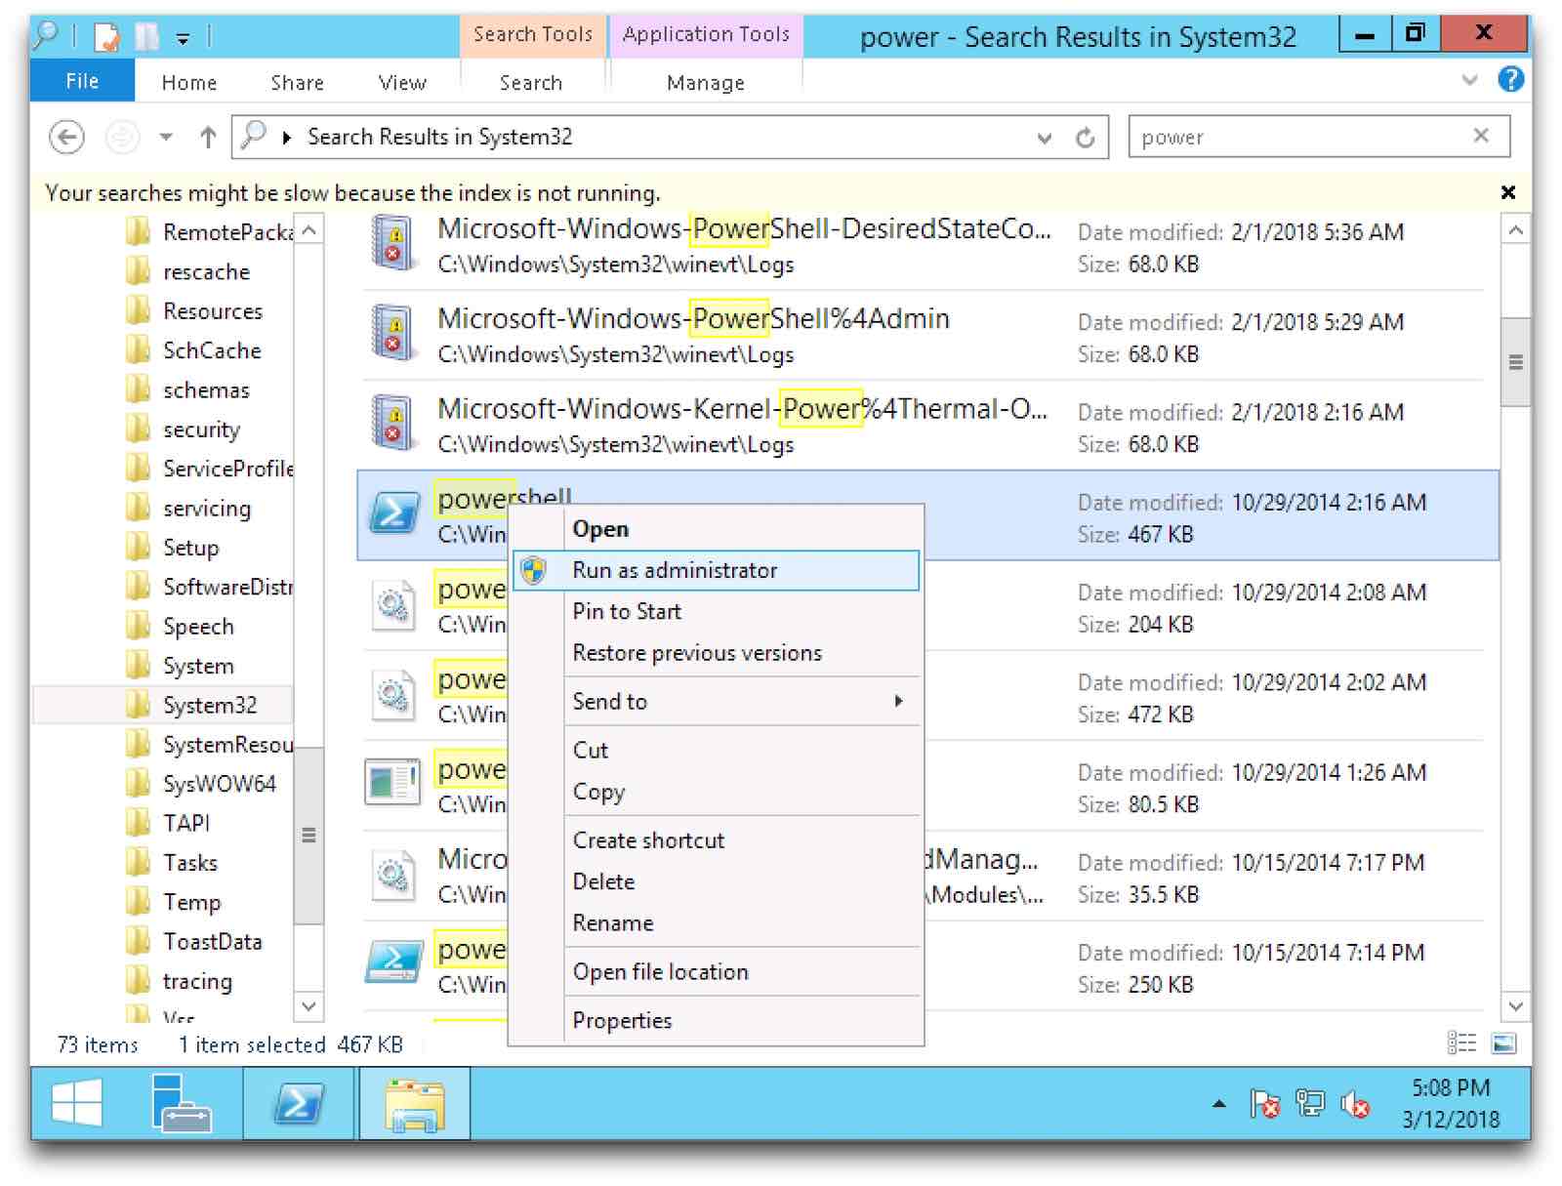This screenshot has height=1186, width=1562.
Task: Click the New folder quick access icon
Action: [146, 37]
